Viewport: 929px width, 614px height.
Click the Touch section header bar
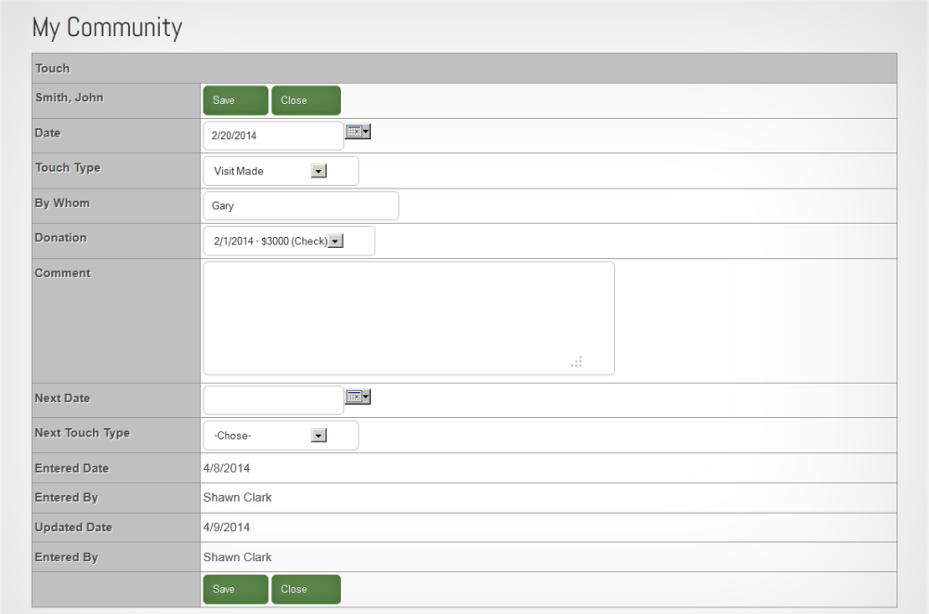click(x=464, y=69)
